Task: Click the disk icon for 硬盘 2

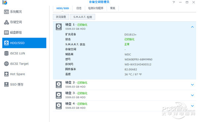Action: (59, 85)
